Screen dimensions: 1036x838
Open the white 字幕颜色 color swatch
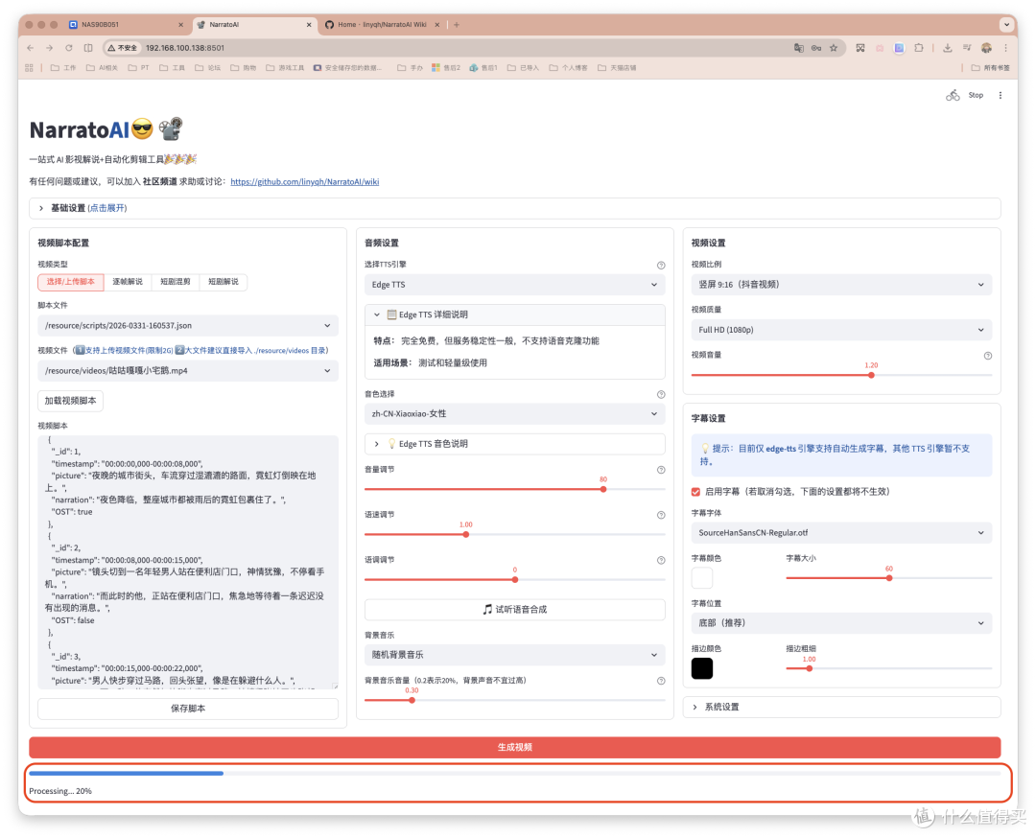click(701, 578)
